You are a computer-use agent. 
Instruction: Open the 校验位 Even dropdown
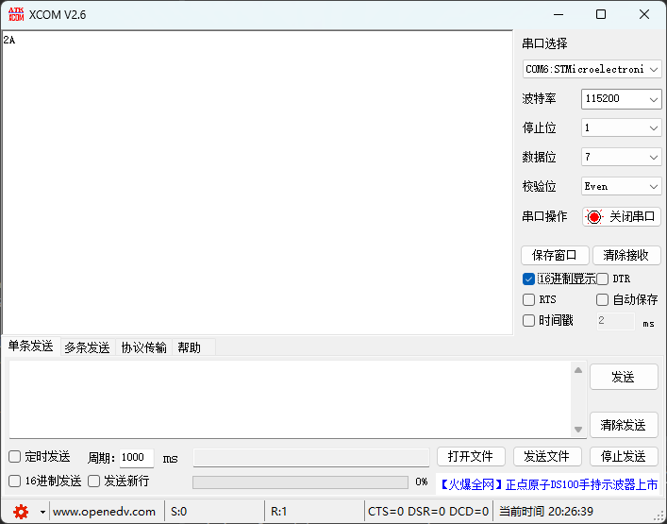click(621, 186)
